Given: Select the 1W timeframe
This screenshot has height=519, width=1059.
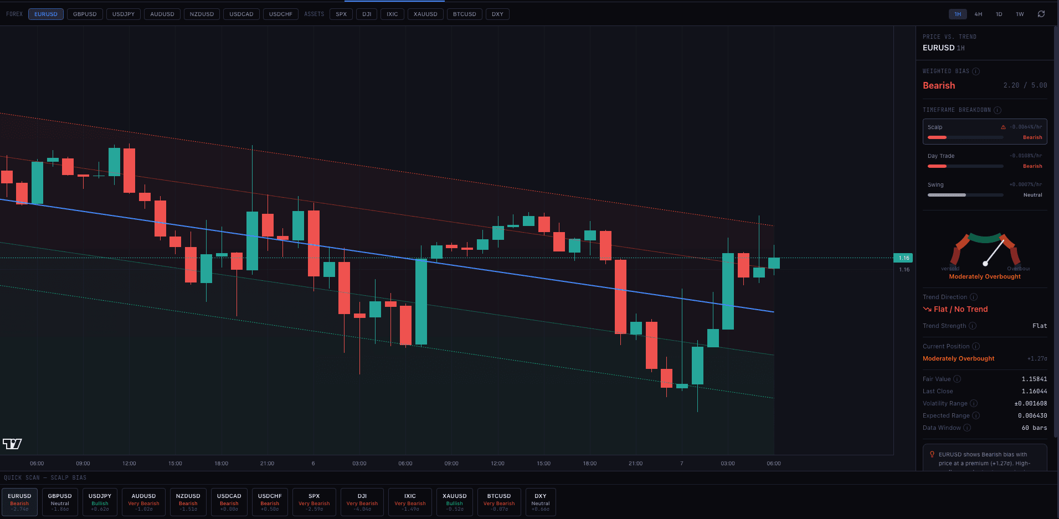Looking at the screenshot, I should [1020, 14].
